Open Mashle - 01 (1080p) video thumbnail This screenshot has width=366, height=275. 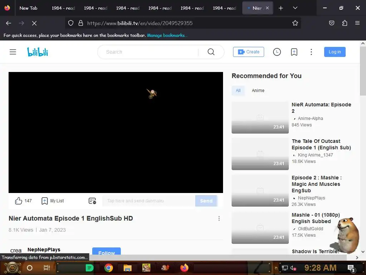tap(260, 228)
